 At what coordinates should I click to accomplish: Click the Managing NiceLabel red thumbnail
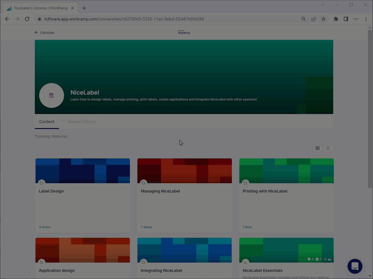[x=185, y=171]
